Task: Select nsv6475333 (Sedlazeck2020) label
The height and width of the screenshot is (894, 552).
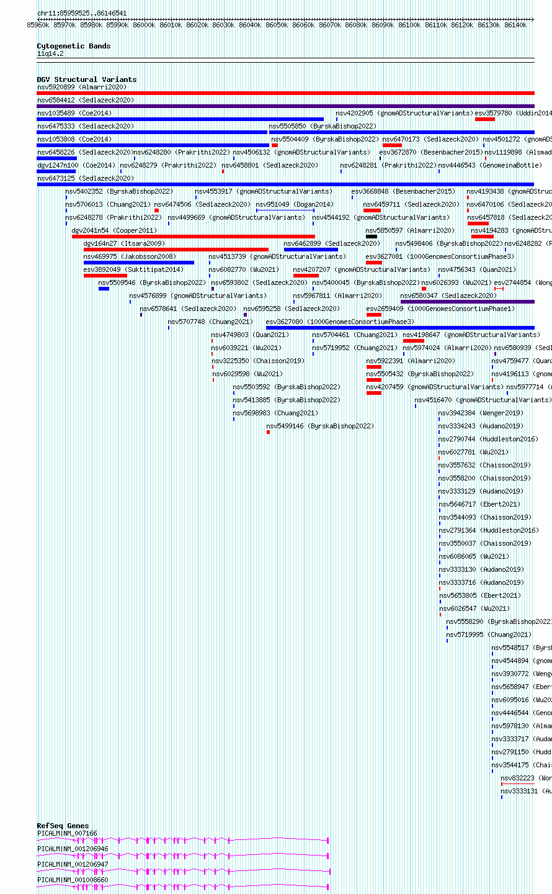Action: [86, 126]
